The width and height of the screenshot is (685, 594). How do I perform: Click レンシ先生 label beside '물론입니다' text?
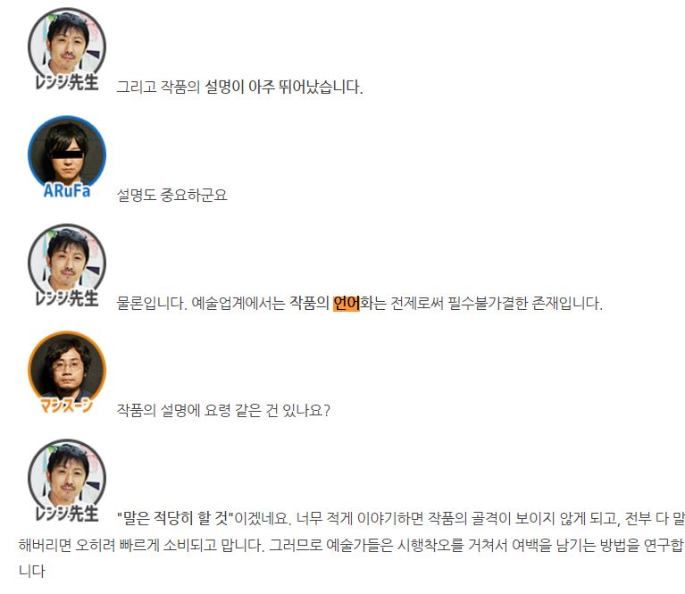click(67, 298)
